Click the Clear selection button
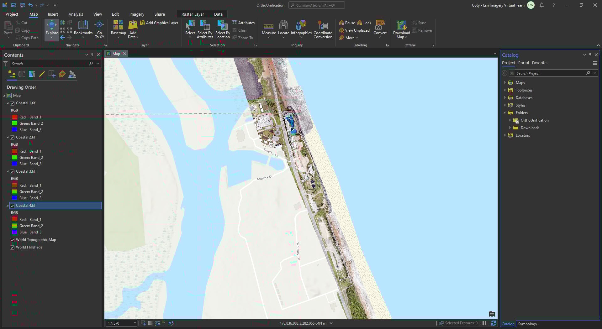Image resolution: width=602 pixels, height=329 pixels. pyautogui.click(x=241, y=30)
